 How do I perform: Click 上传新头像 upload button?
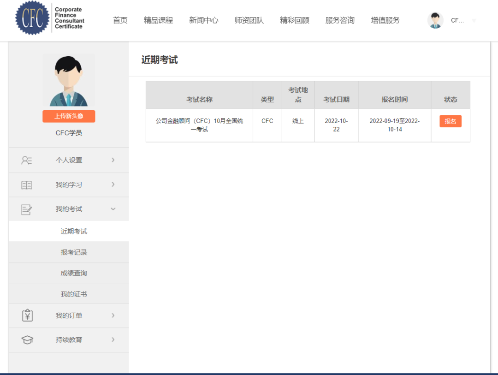(x=69, y=116)
